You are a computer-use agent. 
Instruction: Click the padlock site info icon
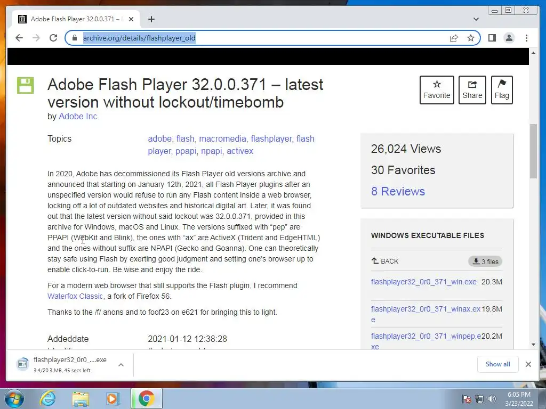[x=74, y=38]
